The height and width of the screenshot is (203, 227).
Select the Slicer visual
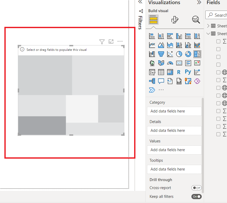[152, 72]
